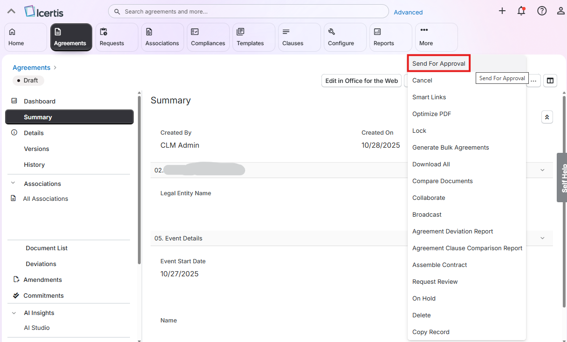Select Send For Approval from menu

point(438,63)
